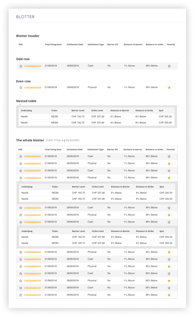The height and width of the screenshot is (317, 195).
Task: Click left star in whole blotter's last row
Action: (x=21, y=295)
